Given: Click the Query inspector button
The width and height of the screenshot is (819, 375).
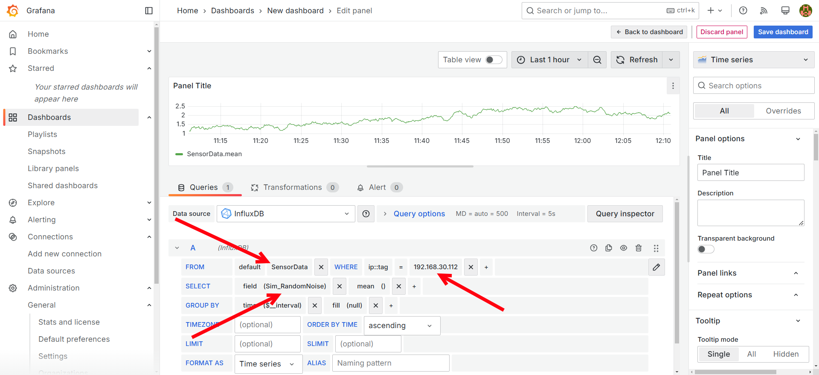Looking at the screenshot, I should coord(624,214).
